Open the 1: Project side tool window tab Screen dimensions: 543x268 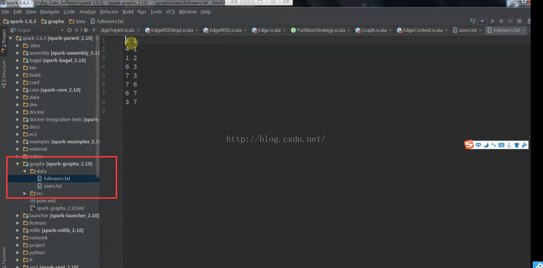(4, 40)
